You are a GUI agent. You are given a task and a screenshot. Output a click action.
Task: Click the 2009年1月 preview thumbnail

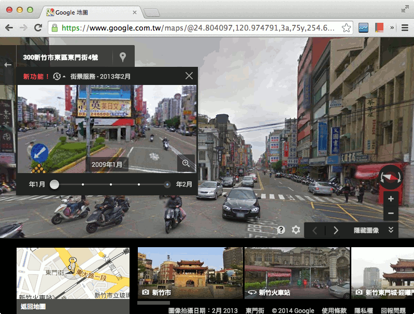[x=107, y=129]
